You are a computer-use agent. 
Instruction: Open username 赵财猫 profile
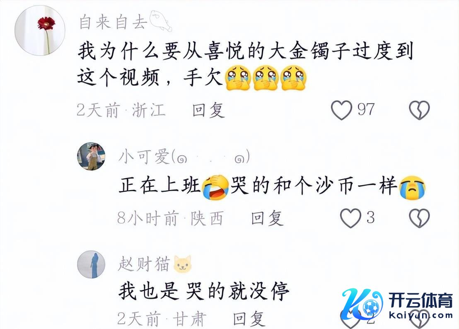(x=144, y=264)
